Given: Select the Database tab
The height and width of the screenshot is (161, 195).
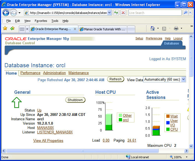Looking at the screenshot, I should pyautogui.click(x=172, y=43).
